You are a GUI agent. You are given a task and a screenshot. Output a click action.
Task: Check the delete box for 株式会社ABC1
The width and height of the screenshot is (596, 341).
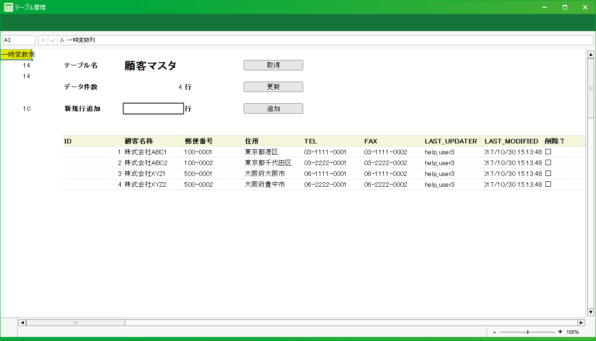548,152
